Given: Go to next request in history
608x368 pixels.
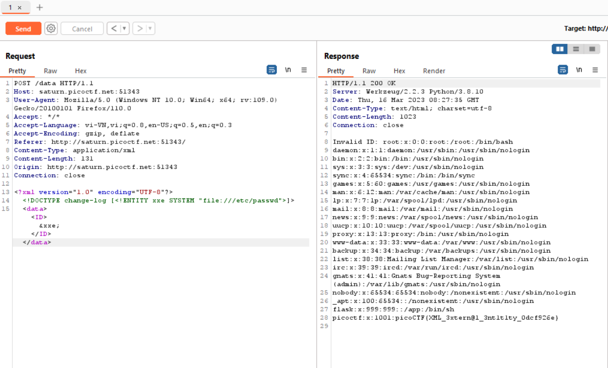Looking at the screenshot, I should click(x=139, y=29).
